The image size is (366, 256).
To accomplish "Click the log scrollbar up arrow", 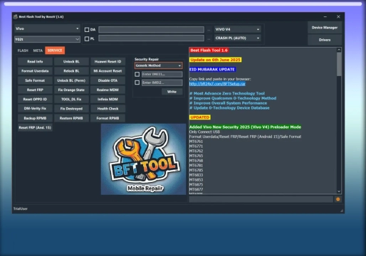I will [339, 50].
